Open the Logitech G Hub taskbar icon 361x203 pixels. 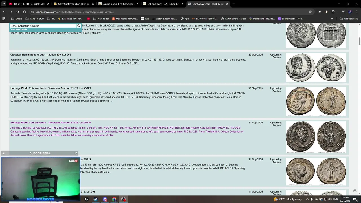pos(86,199)
